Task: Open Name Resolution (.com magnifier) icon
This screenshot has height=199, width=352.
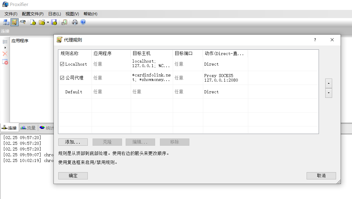Action: coord(23,22)
